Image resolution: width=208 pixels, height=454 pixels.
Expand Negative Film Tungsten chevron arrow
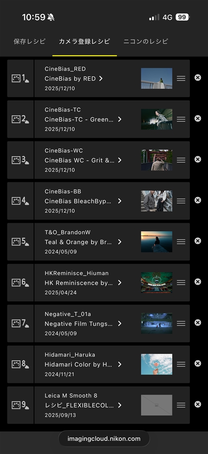coord(119,323)
